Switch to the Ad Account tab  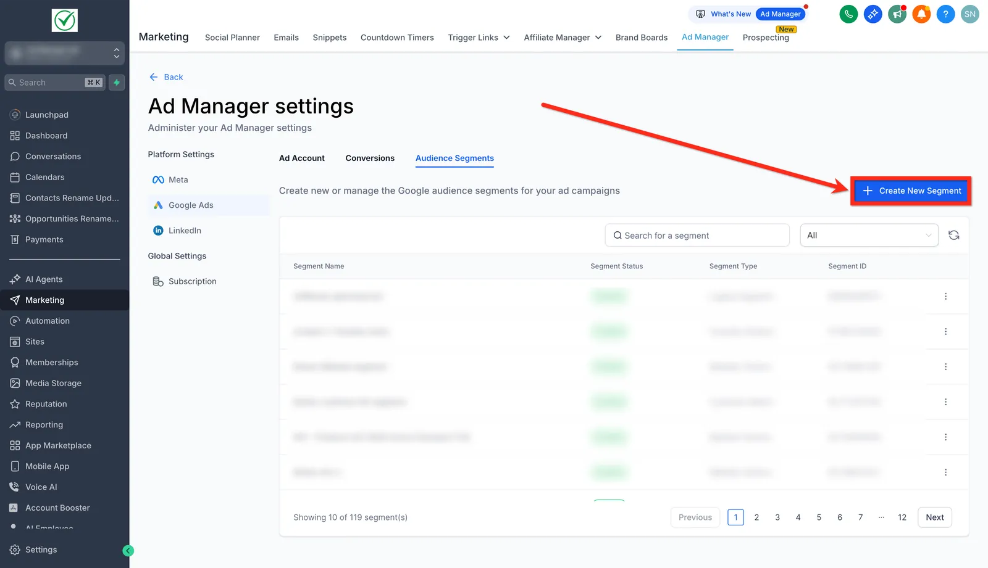point(302,158)
